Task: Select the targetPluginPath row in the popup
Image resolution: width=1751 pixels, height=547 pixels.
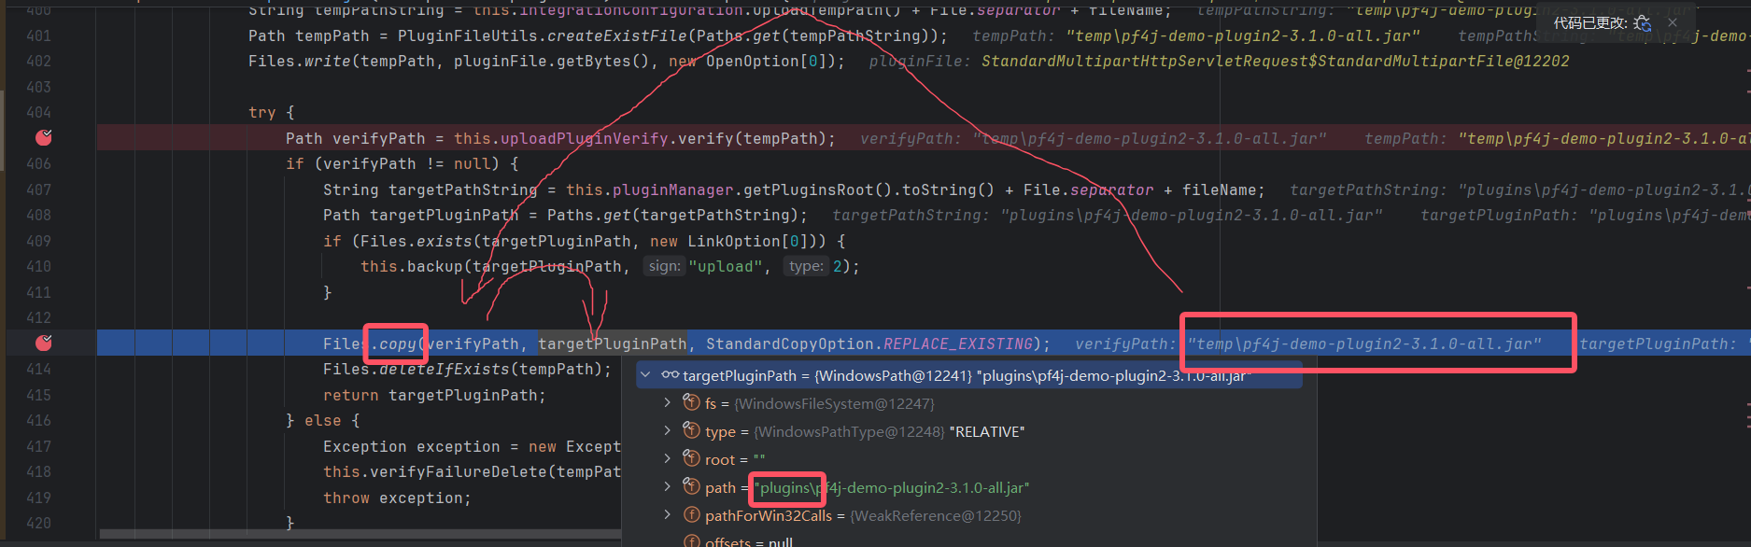Action: (x=969, y=375)
